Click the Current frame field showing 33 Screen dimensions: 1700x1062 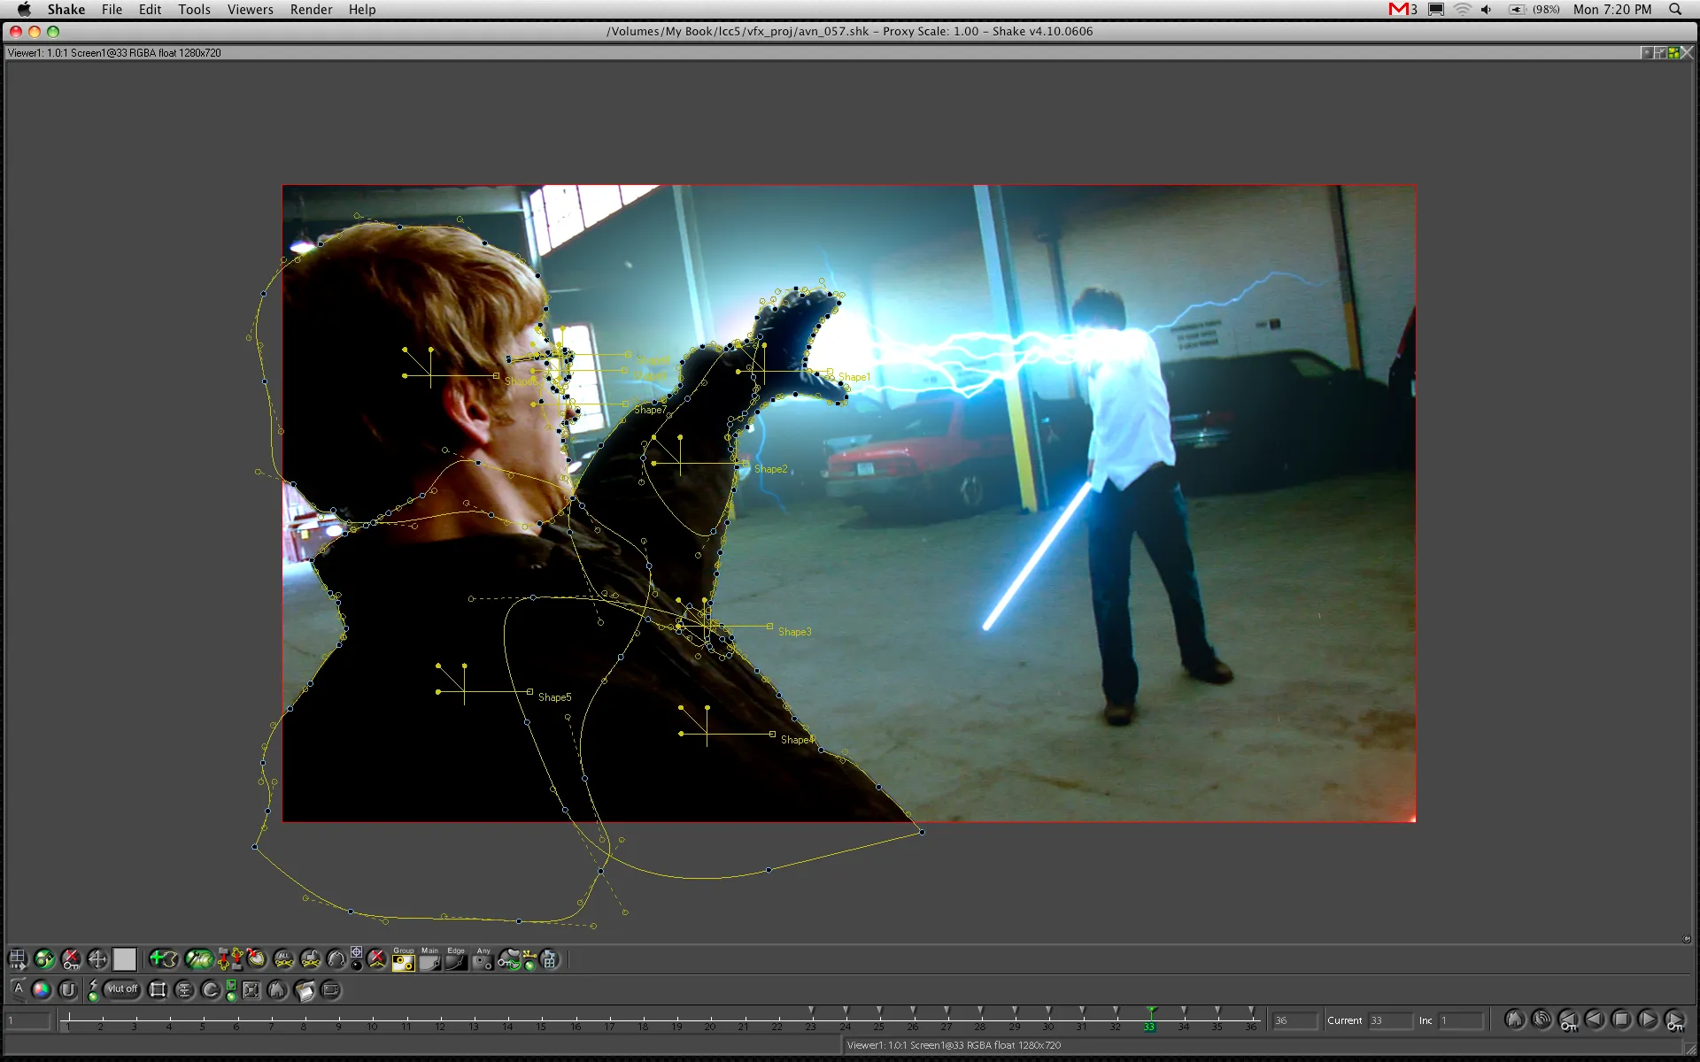(1390, 1020)
